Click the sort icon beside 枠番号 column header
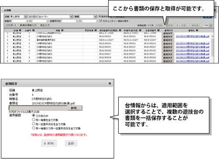The image size is (219, 159). [x=140, y=30]
